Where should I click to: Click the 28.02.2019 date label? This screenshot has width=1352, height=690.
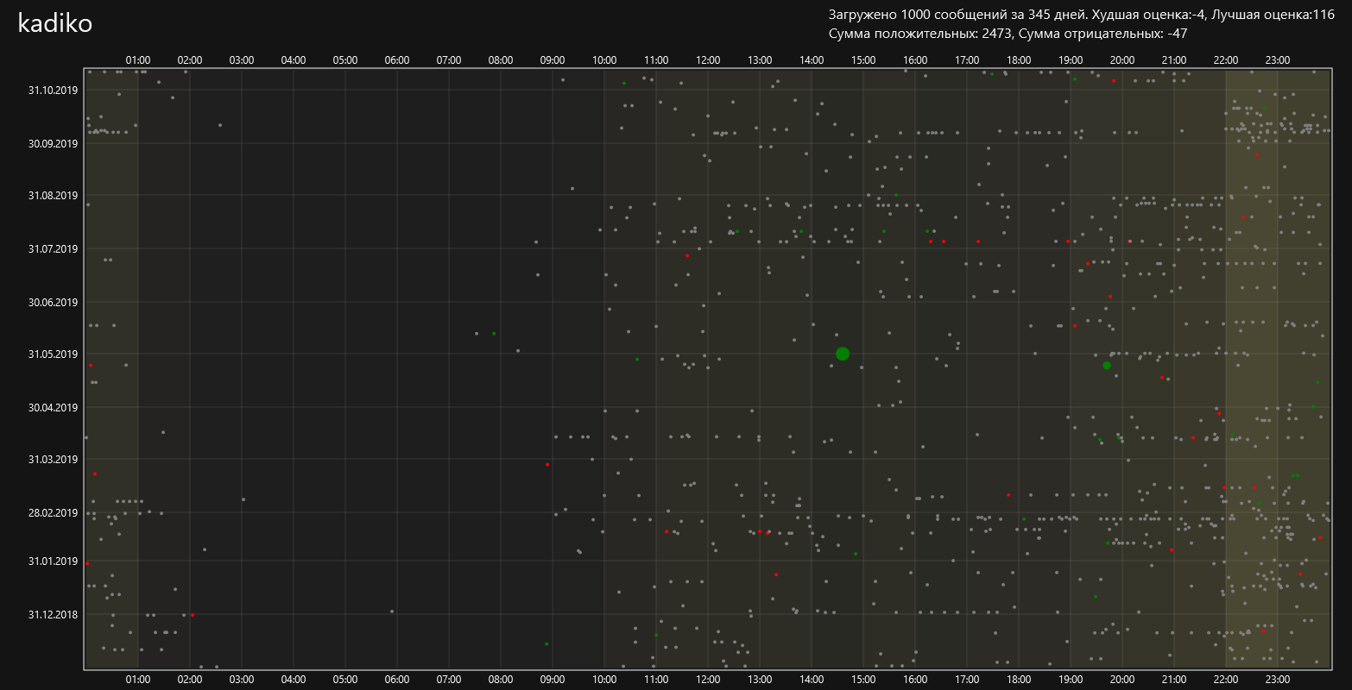pyautogui.click(x=54, y=513)
